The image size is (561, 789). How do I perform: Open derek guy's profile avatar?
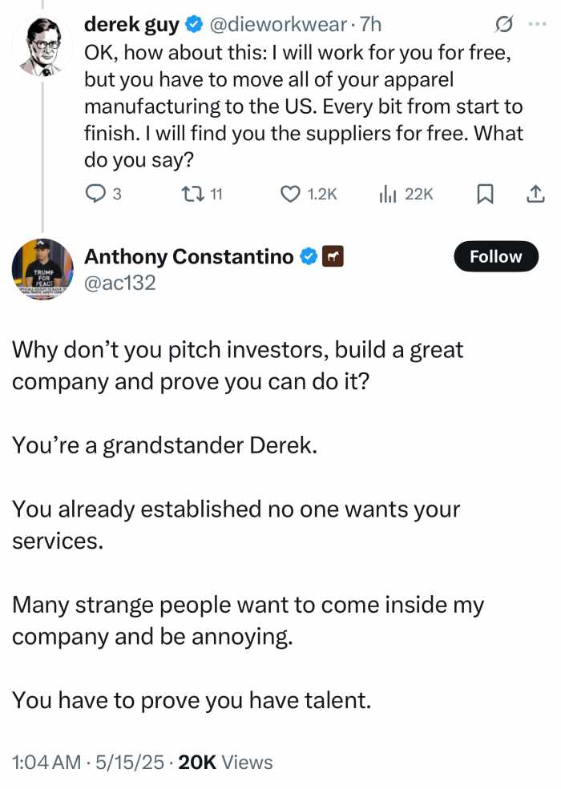click(x=42, y=44)
